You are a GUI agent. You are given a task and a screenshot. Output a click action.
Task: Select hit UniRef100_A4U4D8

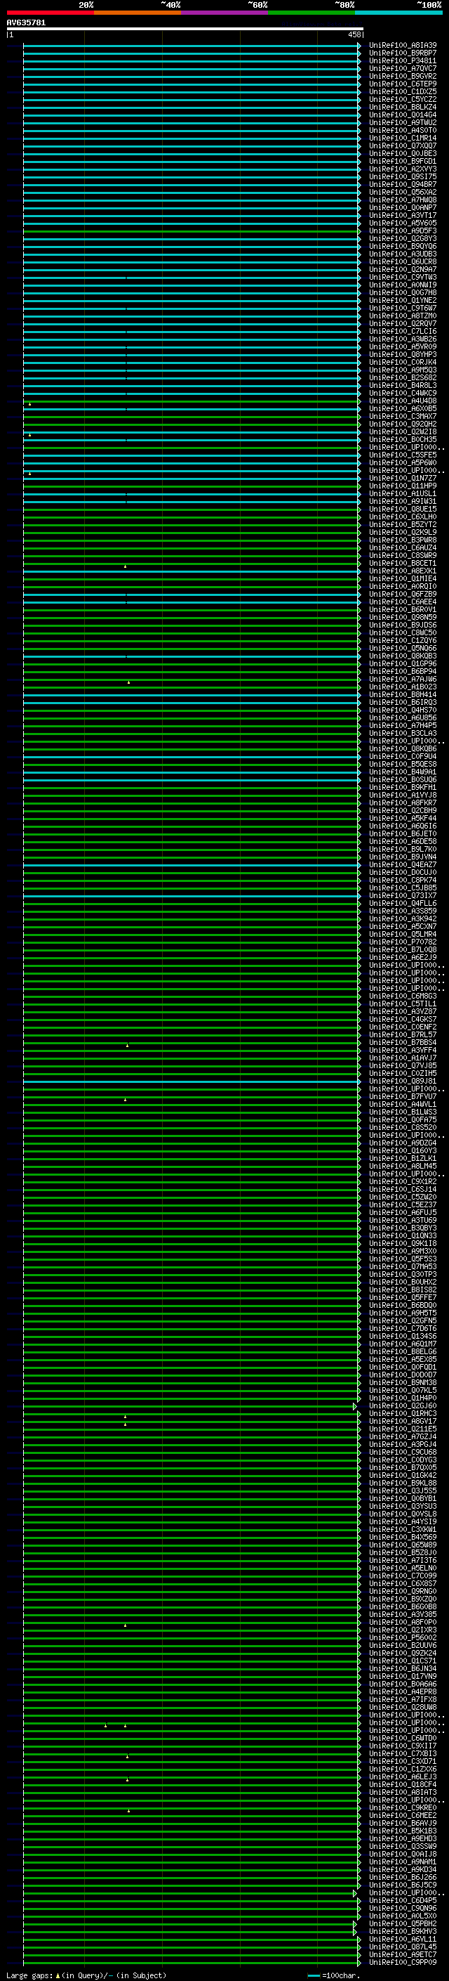click(x=402, y=401)
